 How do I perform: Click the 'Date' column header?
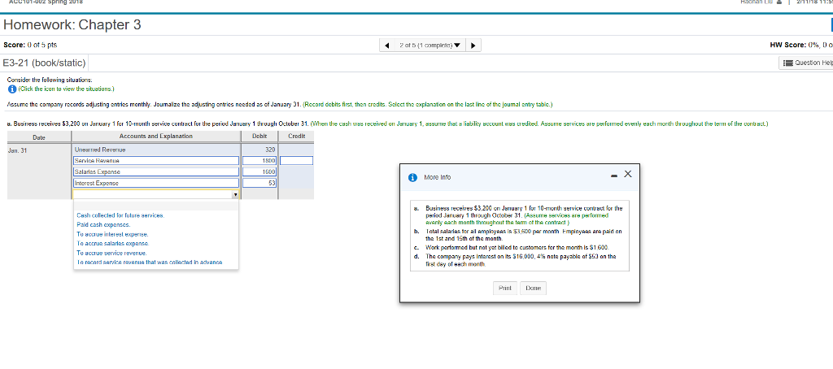(x=39, y=137)
